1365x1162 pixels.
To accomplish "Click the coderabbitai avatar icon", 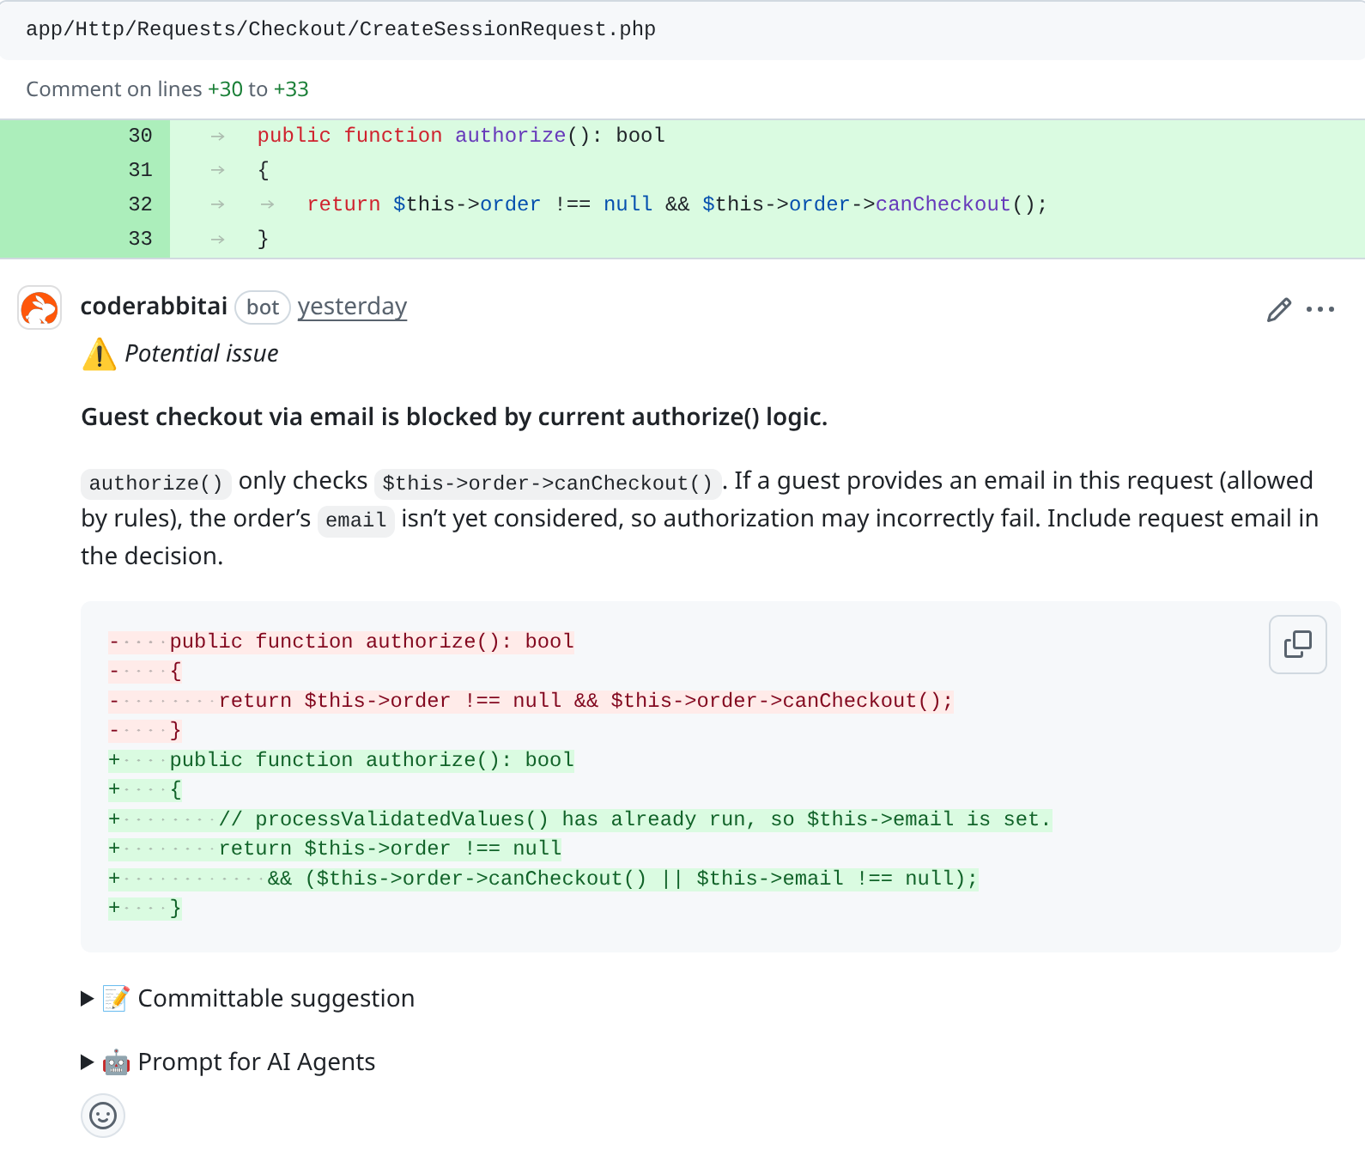I will [x=39, y=307].
